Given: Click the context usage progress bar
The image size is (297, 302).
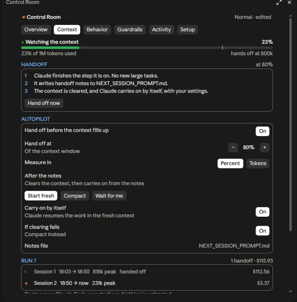Looking at the screenshot, I should [147, 48].
